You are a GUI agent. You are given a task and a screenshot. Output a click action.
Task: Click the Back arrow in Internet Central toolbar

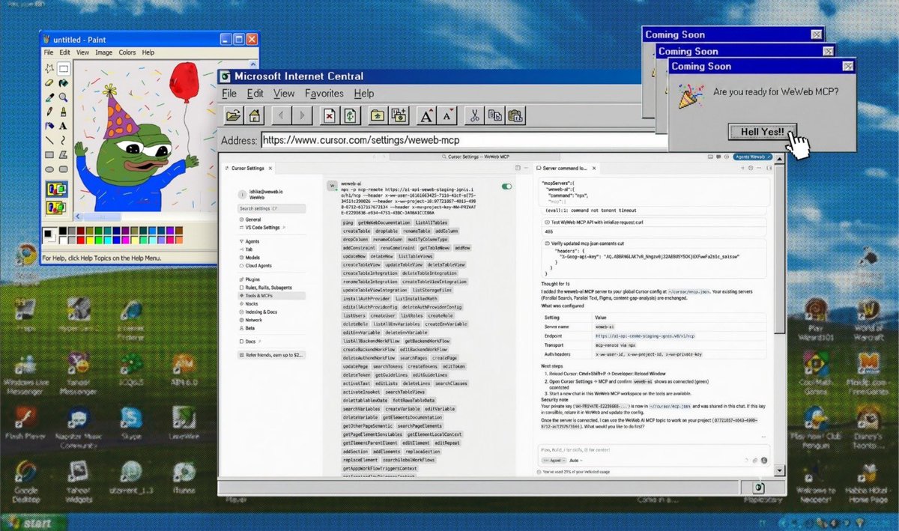click(x=281, y=115)
